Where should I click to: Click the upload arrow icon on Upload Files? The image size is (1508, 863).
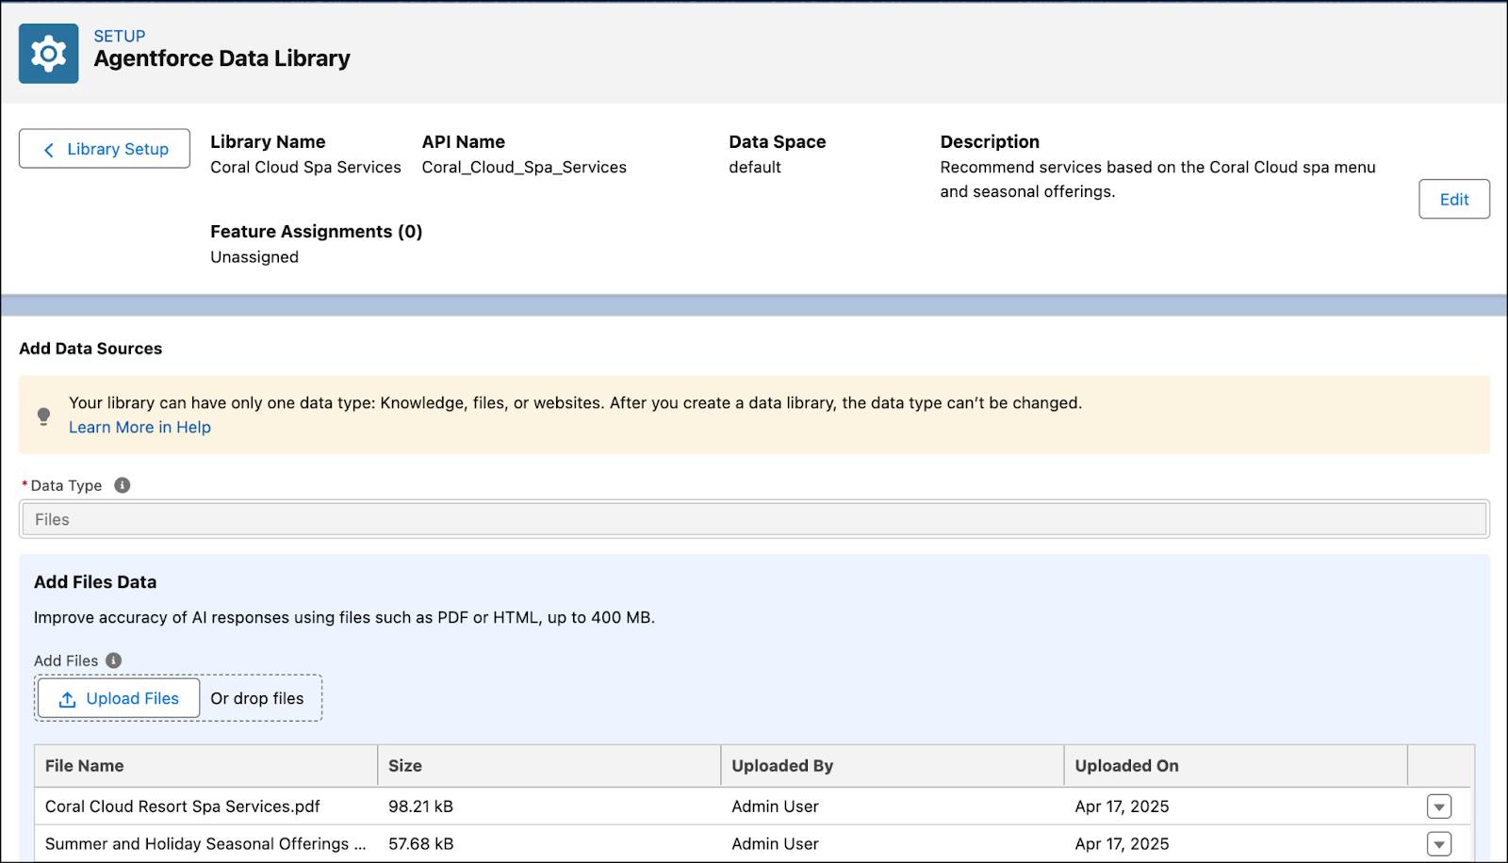pos(67,699)
